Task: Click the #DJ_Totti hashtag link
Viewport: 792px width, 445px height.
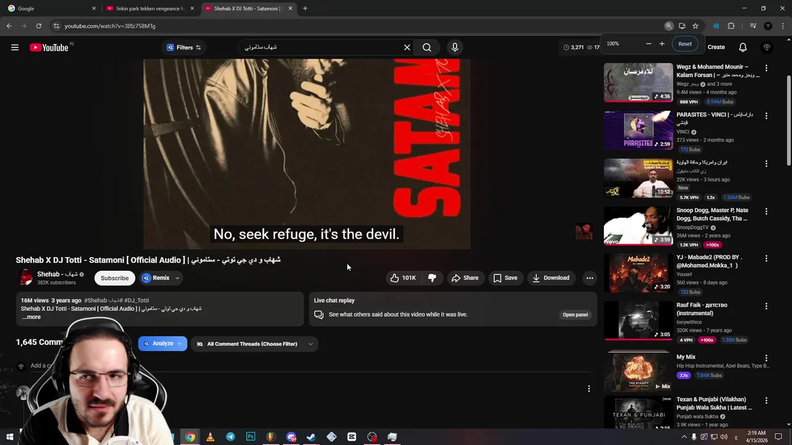Action: (136, 300)
